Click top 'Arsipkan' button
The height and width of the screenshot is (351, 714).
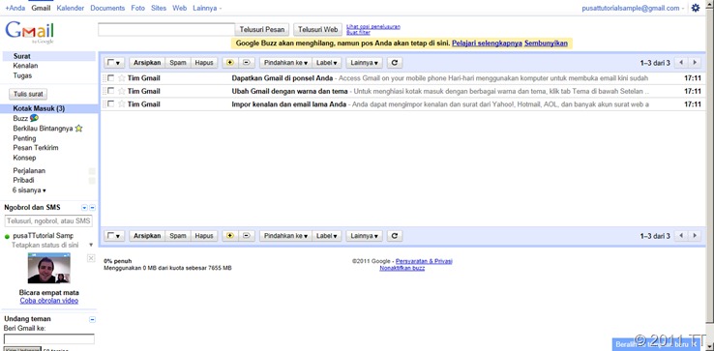coord(147,63)
